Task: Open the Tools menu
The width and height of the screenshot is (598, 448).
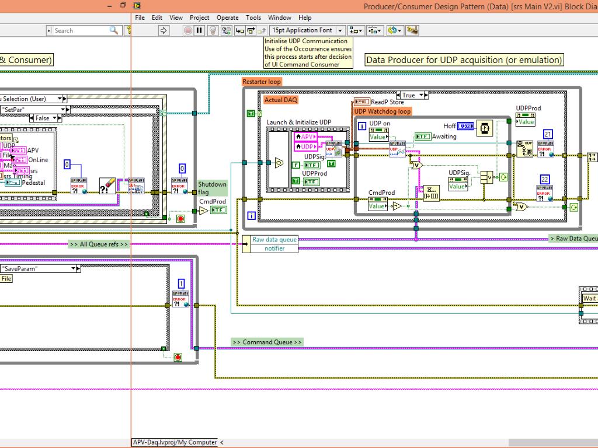Action: [253, 17]
